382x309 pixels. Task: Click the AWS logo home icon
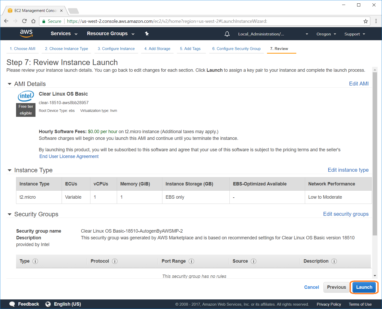(x=26, y=33)
